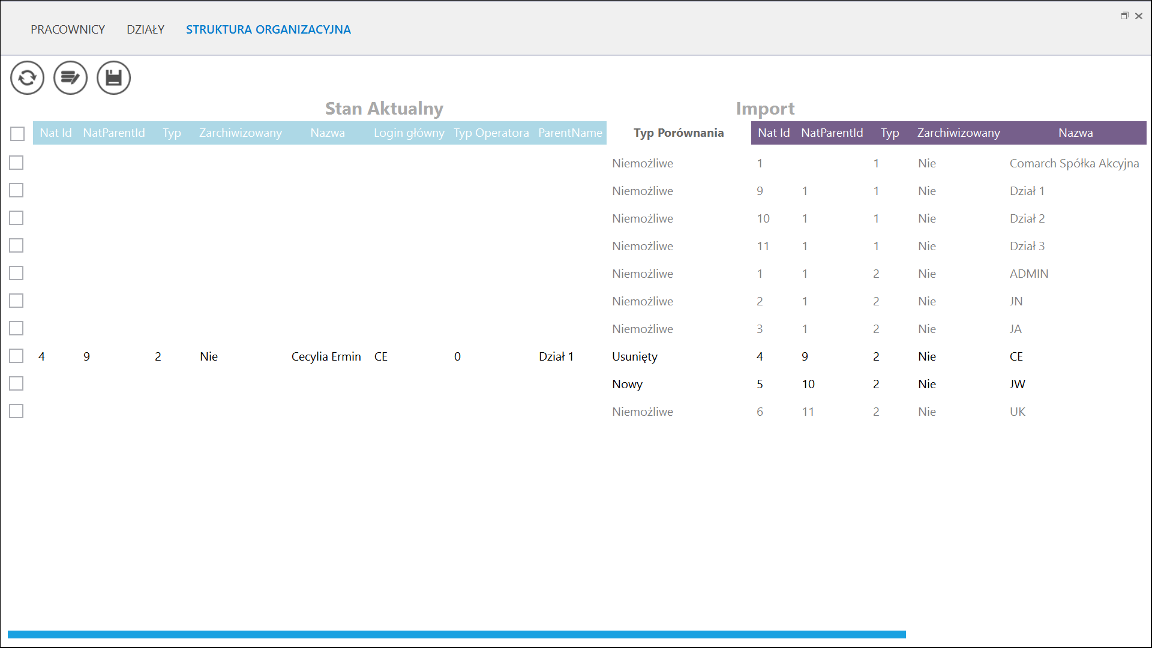Check the box for JN row
The image size is (1152, 648).
[x=16, y=301]
